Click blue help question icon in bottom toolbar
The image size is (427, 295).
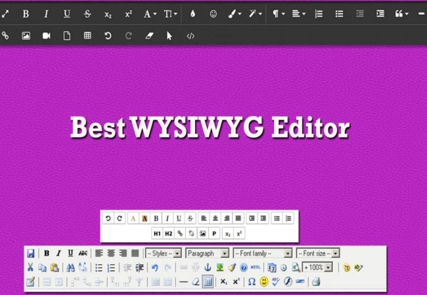click(x=244, y=268)
